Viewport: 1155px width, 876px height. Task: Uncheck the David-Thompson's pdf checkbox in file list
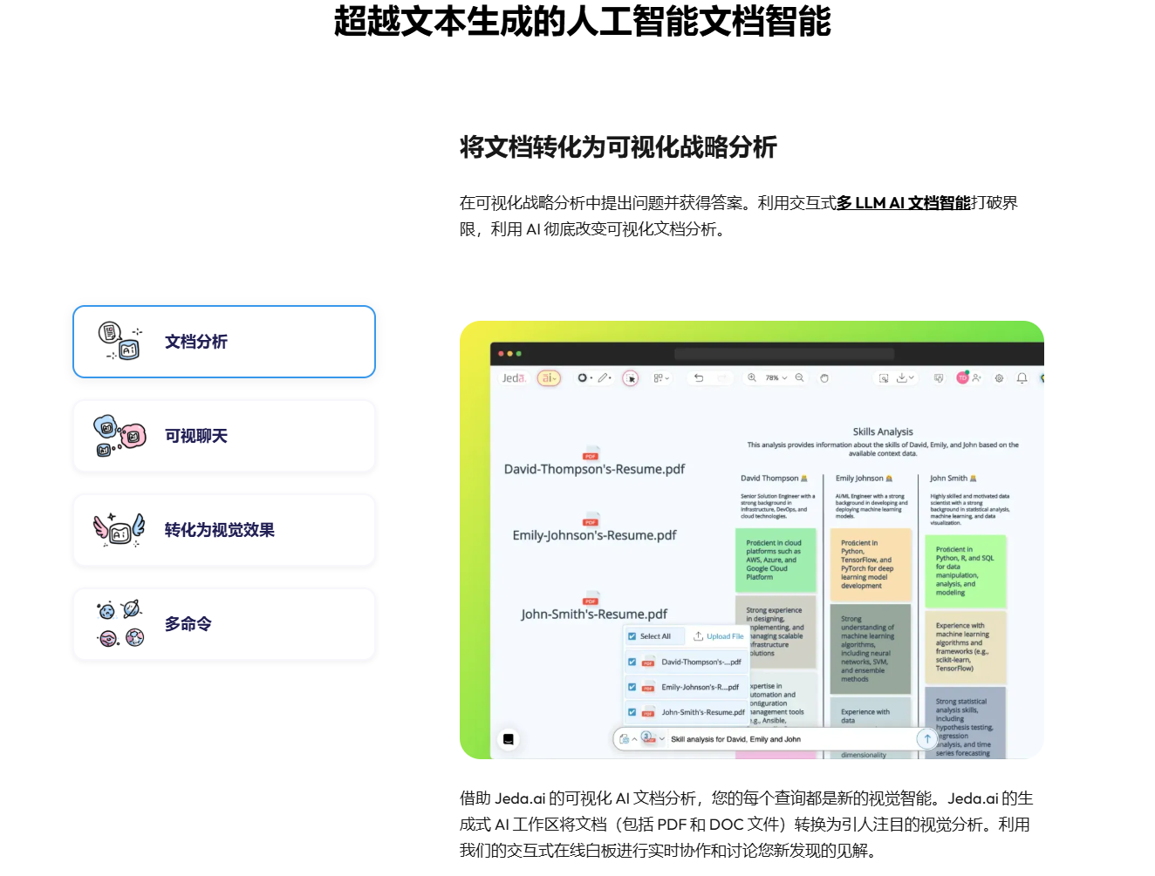pos(632,662)
